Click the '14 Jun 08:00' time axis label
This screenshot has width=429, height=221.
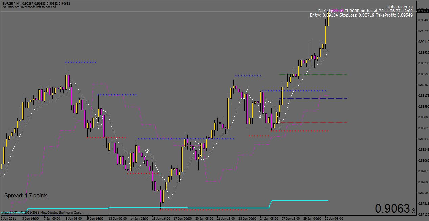[140, 218]
